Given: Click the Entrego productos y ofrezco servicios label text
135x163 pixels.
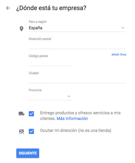Looking at the screenshot, I should click(80, 116).
